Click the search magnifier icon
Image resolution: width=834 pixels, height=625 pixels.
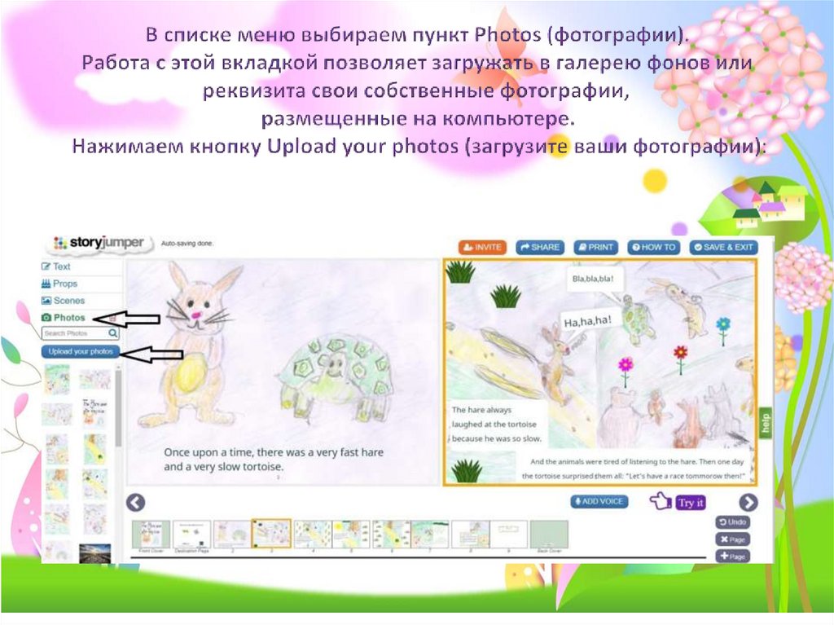click(x=112, y=332)
